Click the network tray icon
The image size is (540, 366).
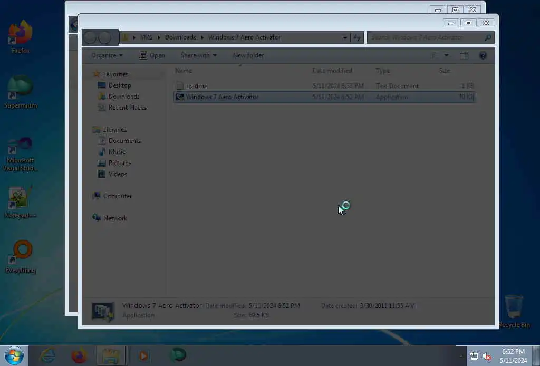pos(474,357)
